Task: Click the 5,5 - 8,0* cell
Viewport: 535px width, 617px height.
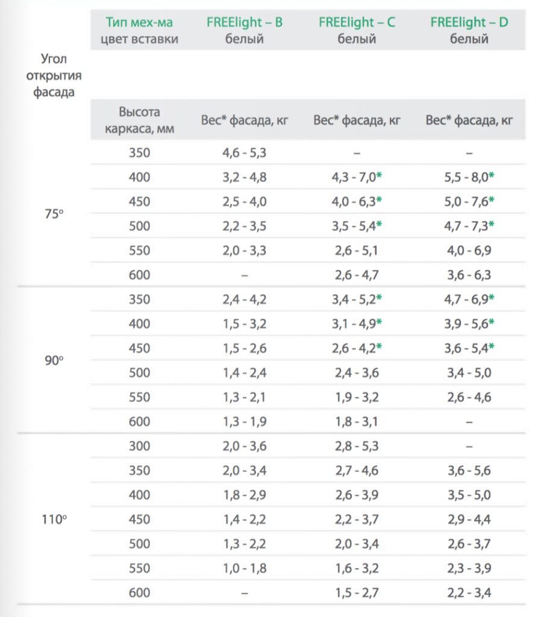Action: pos(469,177)
